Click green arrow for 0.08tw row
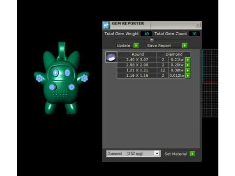This screenshot has width=235, height=176. click(188, 70)
